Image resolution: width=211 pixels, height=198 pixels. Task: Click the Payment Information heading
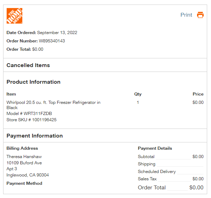[x=35, y=136]
